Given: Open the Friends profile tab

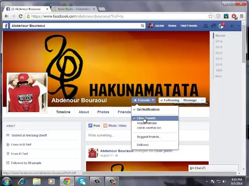Looking at the screenshot, I should pyautogui.click(x=124, y=112).
